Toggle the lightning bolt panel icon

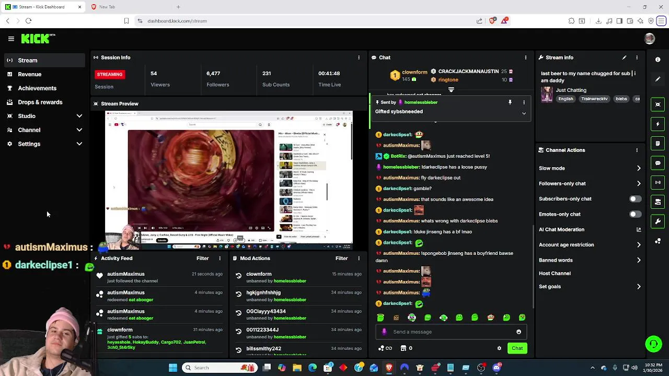tap(658, 124)
